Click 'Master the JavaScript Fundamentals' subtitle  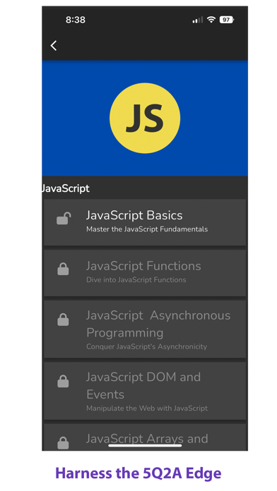[147, 229]
